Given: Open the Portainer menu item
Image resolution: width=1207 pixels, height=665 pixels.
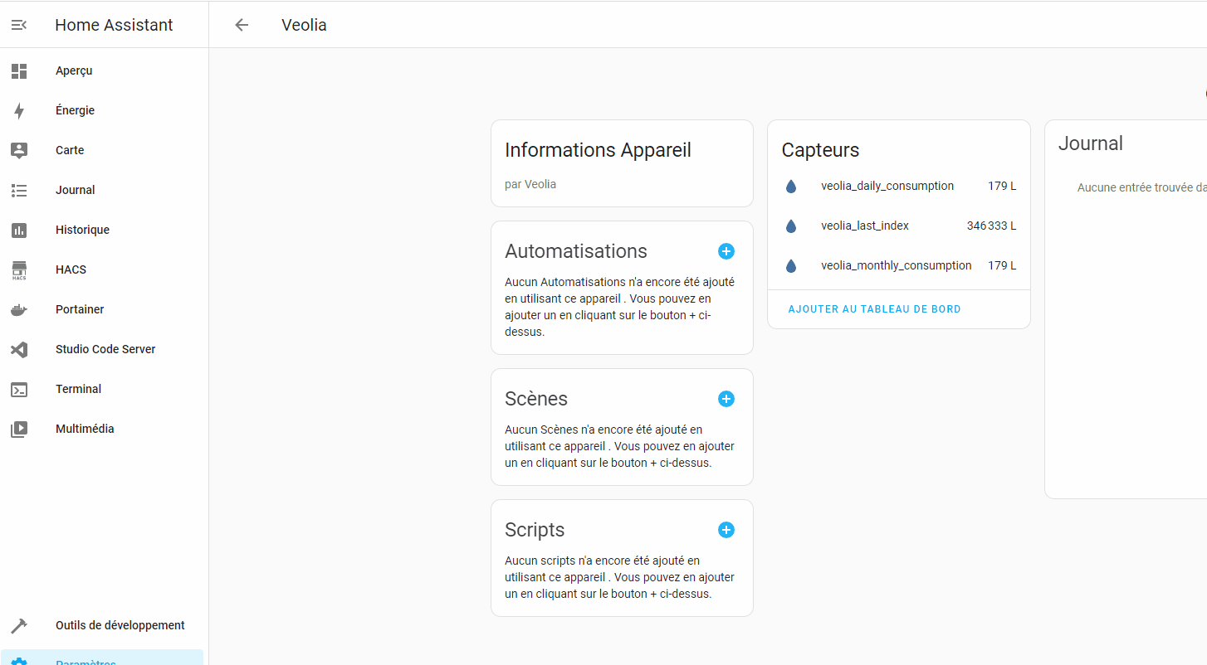Looking at the screenshot, I should 102,310.
